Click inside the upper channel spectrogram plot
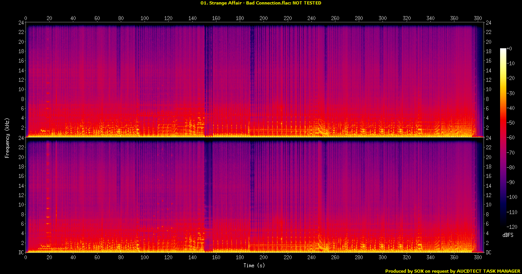522x274 pixels. tap(255, 80)
